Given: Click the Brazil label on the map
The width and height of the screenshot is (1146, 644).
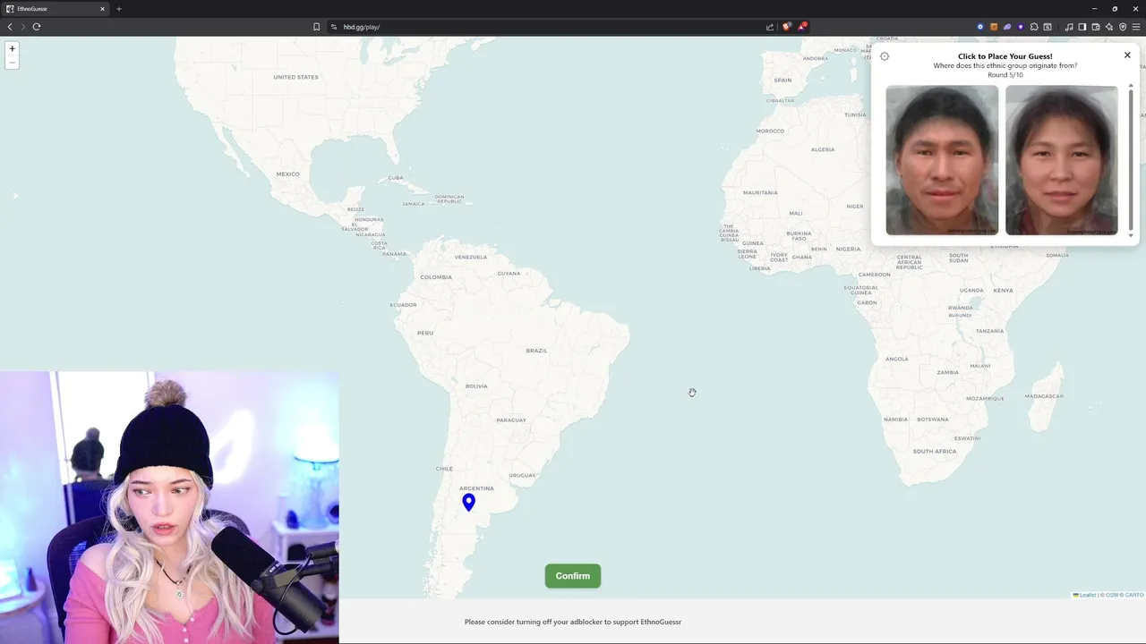Looking at the screenshot, I should 536,351.
